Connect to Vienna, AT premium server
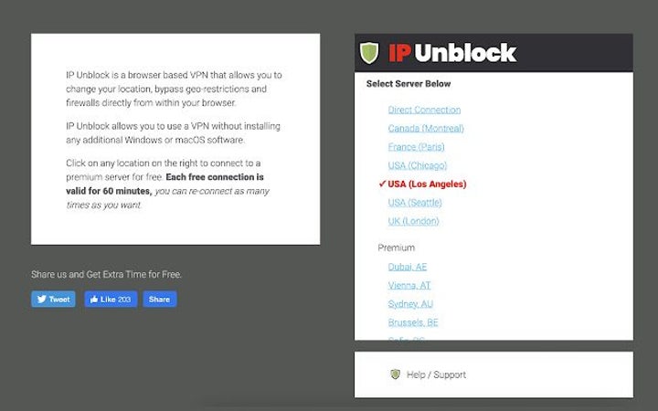The image size is (658, 411). click(x=409, y=286)
